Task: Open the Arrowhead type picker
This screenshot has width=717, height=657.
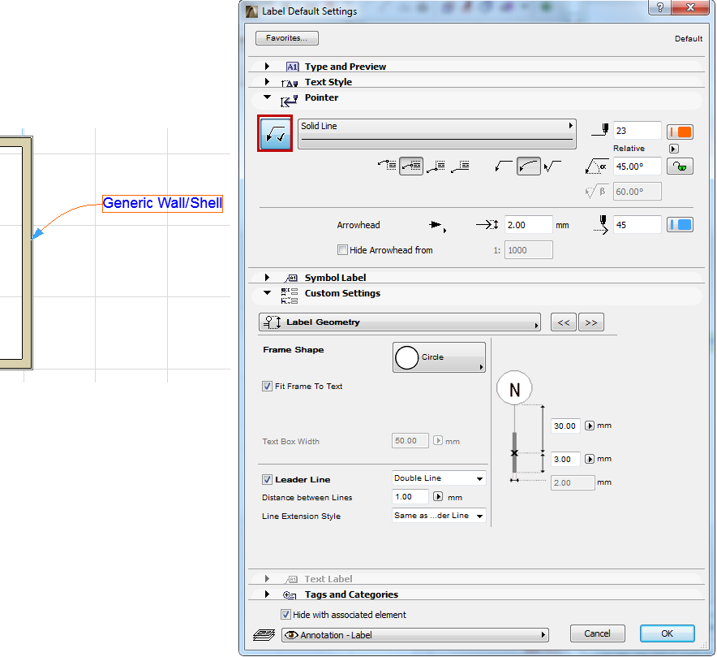Action: 438,225
